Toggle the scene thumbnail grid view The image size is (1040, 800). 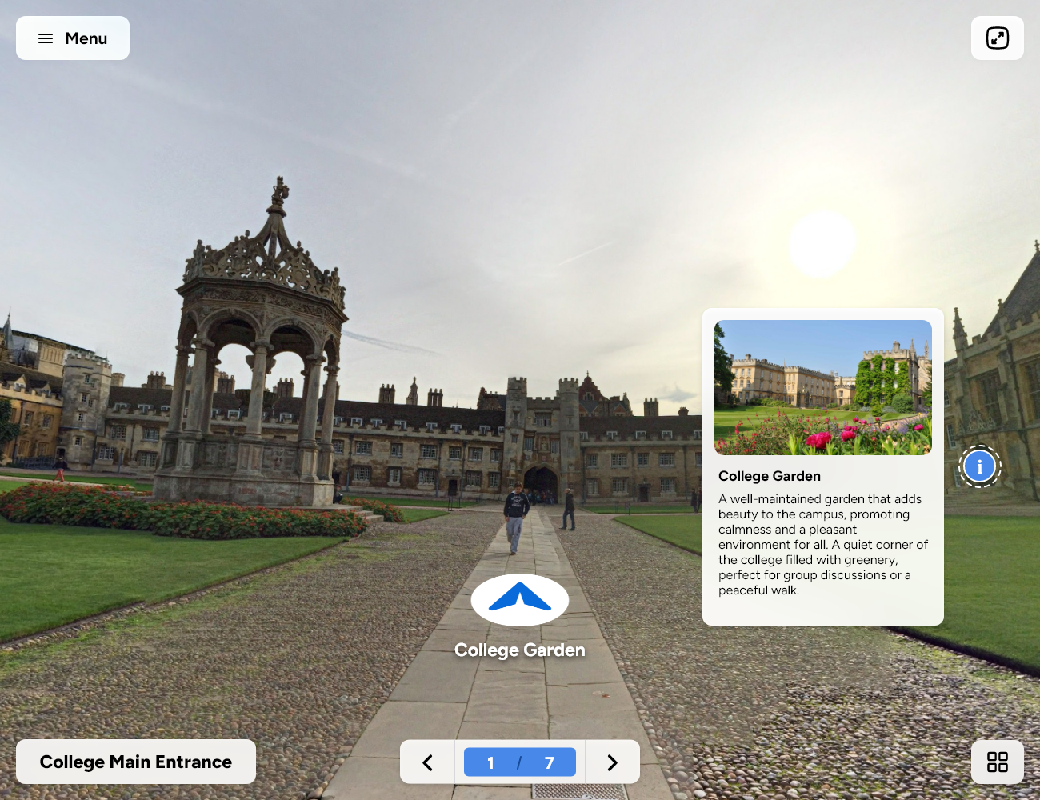click(x=998, y=762)
